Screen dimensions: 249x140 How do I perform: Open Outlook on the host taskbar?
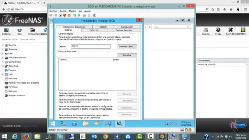click(x=94, y=136)
